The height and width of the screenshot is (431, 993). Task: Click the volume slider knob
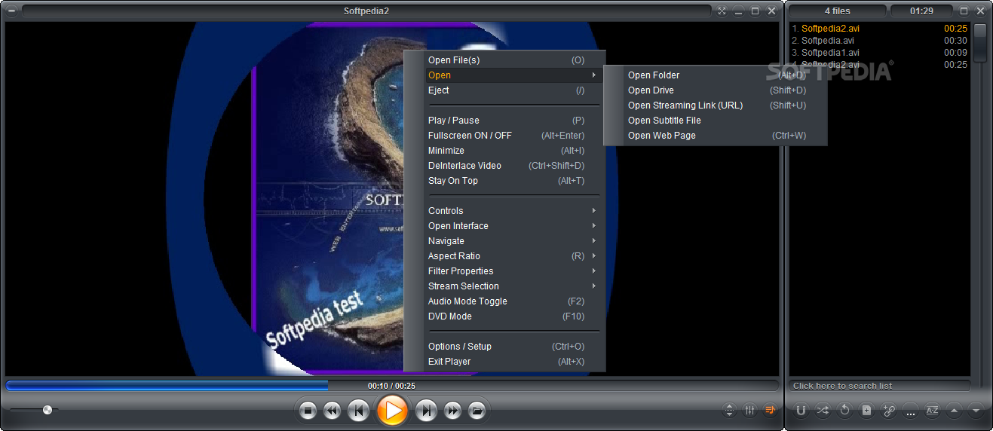point(48,410)
